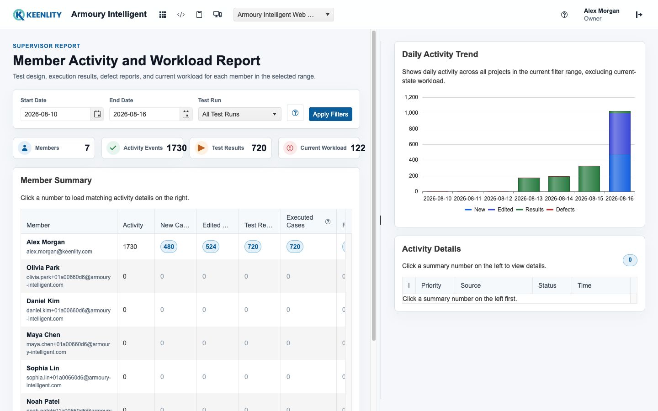This screenshot has width=658, height=411.
Task: Click Alex Morgan user name in header
Action: point(601,11)
